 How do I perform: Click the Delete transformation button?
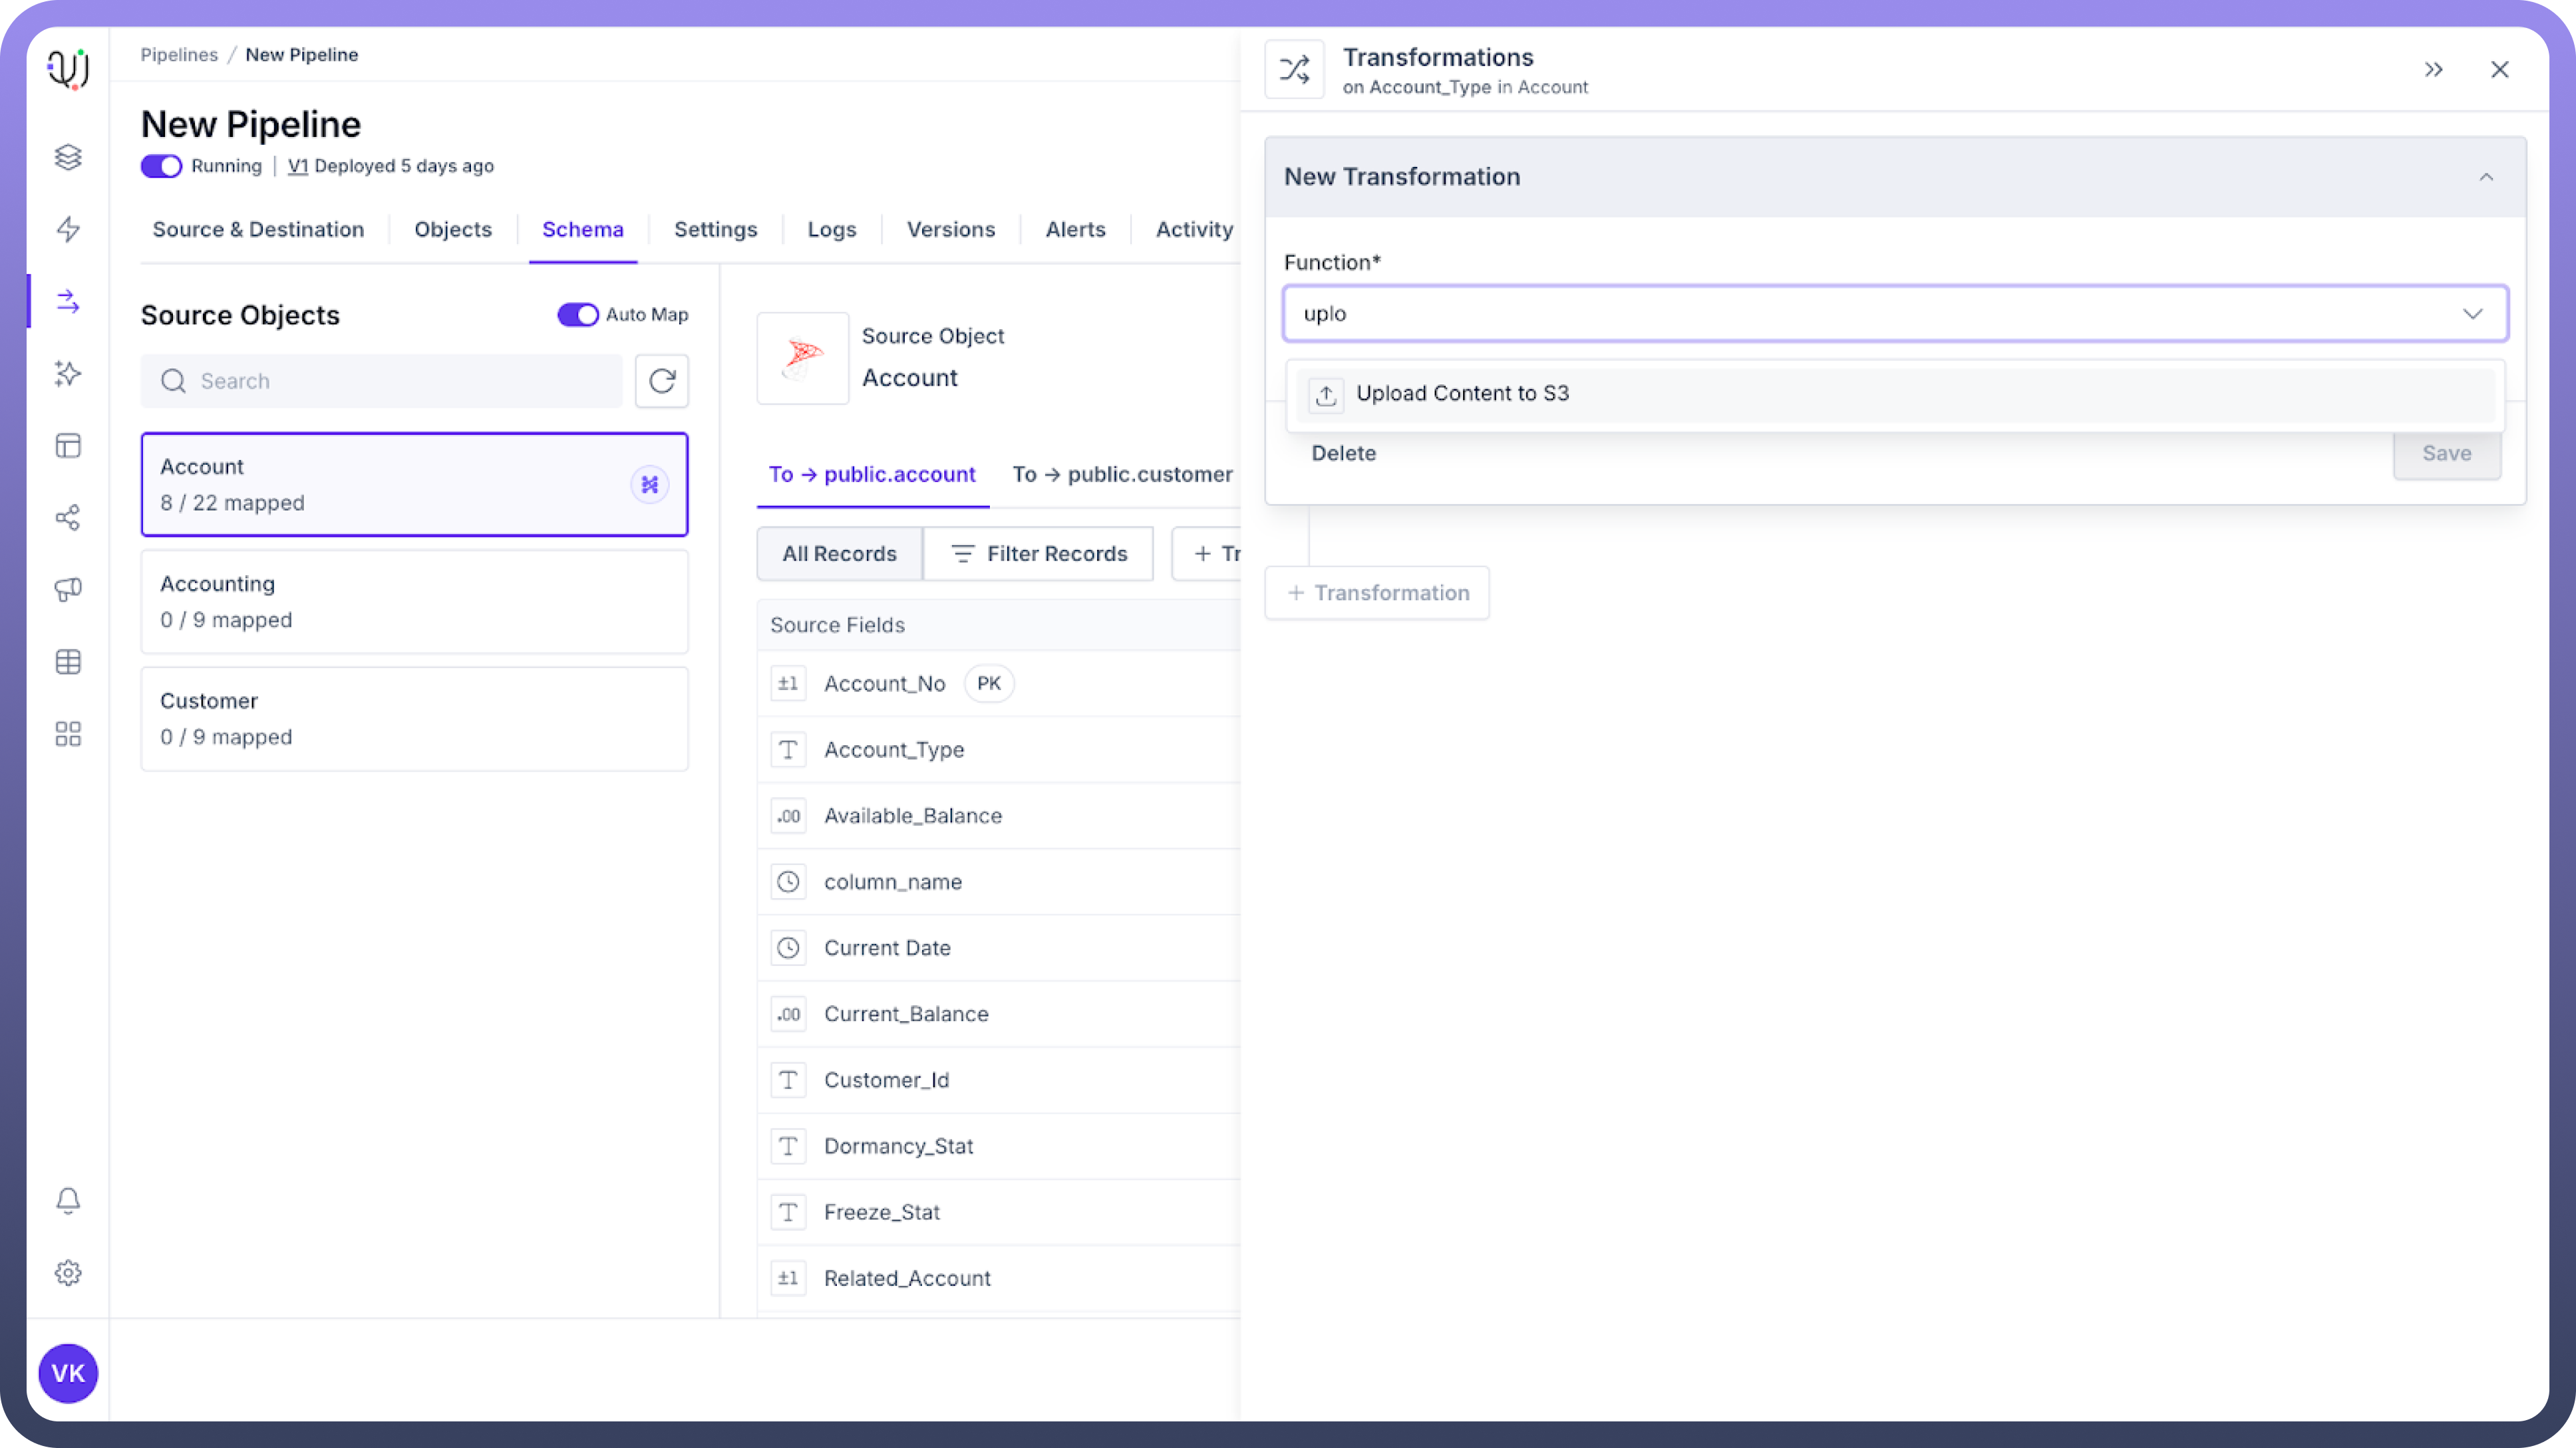1343,453
